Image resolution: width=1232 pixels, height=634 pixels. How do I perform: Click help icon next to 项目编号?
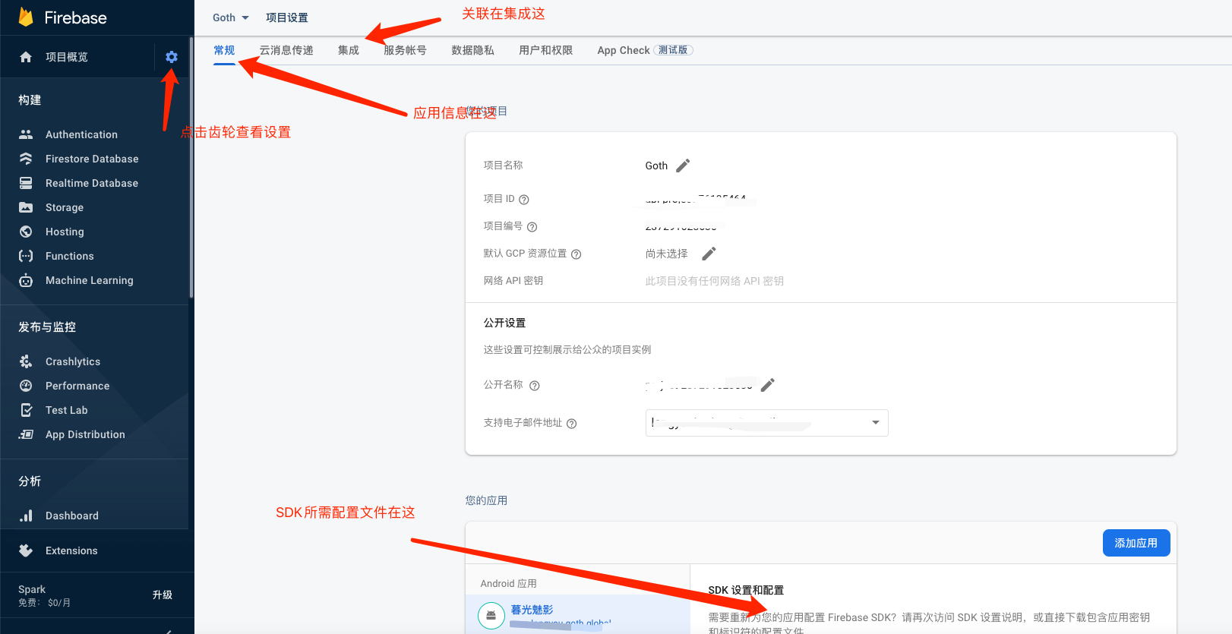[x=532, y=227]
